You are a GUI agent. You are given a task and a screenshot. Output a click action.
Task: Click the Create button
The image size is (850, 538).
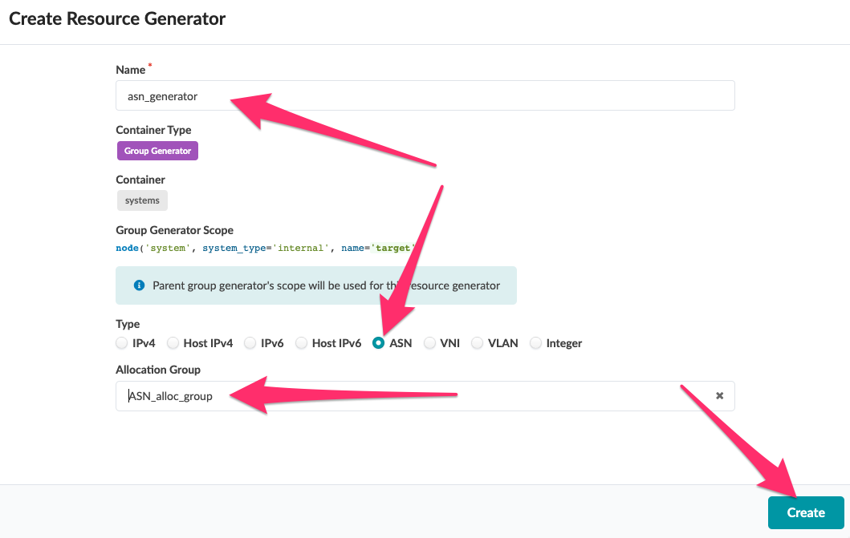click(x=805, y=512)
